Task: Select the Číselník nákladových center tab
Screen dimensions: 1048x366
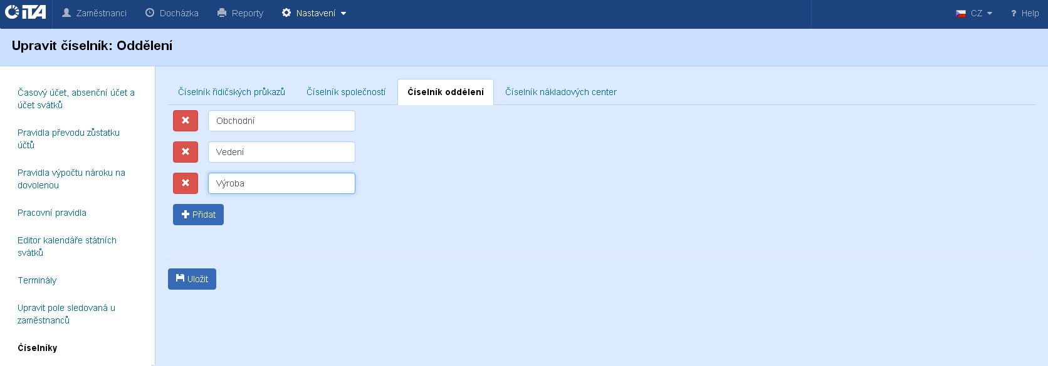Action: pyautogui.click(x=561, y=92)
